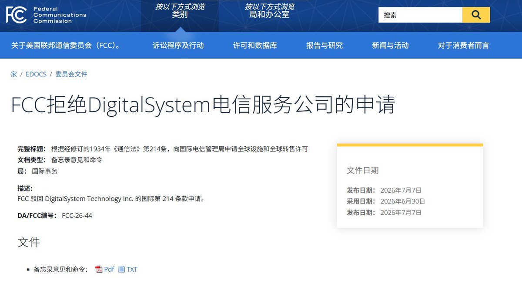Open the 对于消费者而言 menu

pos(463,46)
